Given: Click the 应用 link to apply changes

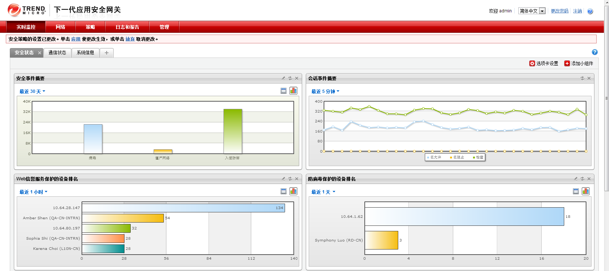Looking at the screenshot, I should [76, 39].
